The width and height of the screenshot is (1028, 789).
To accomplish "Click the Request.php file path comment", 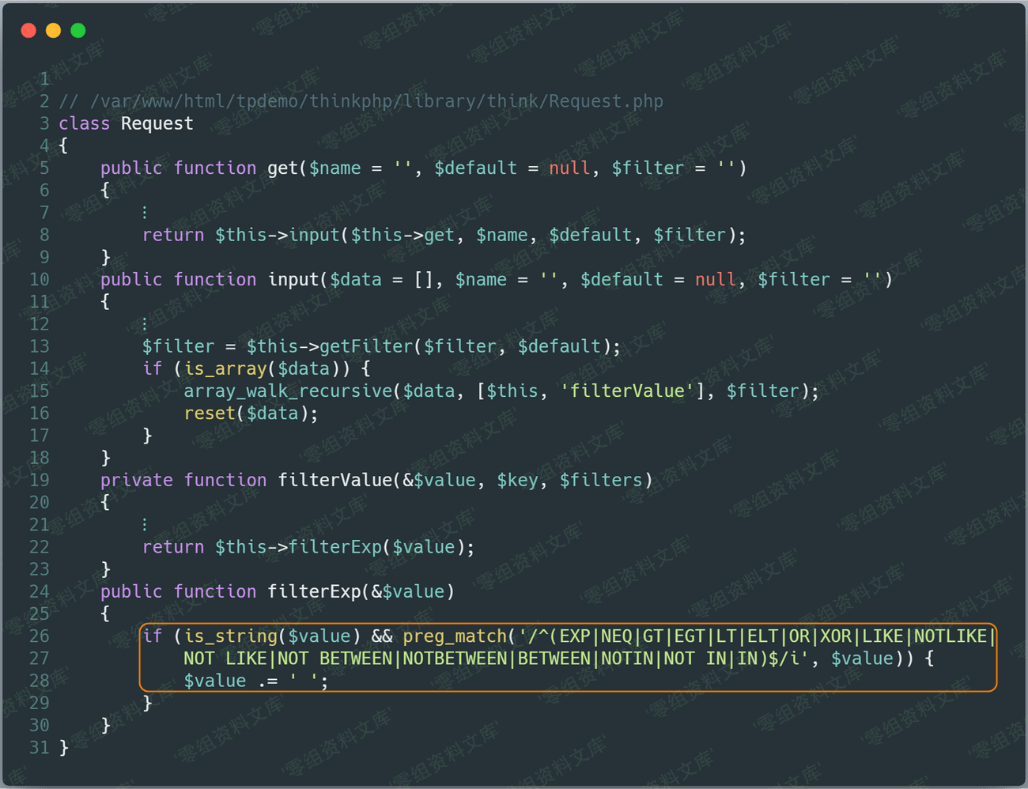I will (x=376, y=101).
